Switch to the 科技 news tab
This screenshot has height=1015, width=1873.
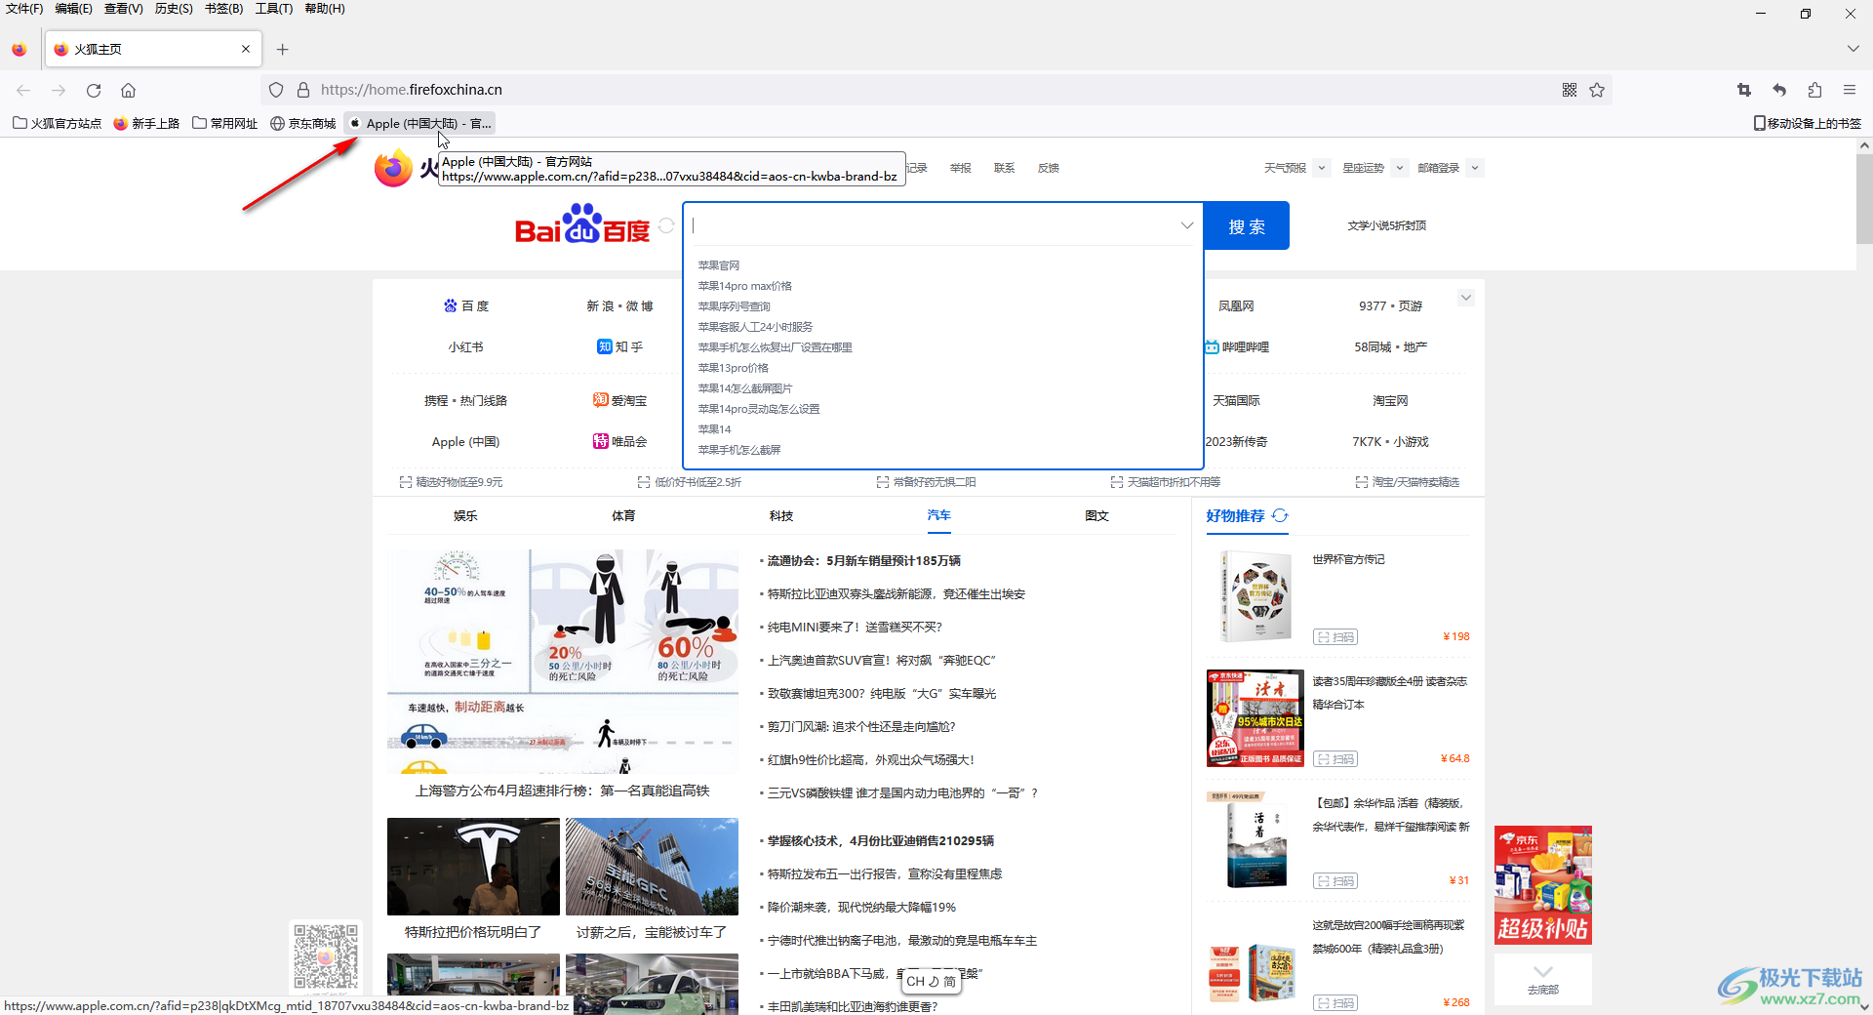780,515
